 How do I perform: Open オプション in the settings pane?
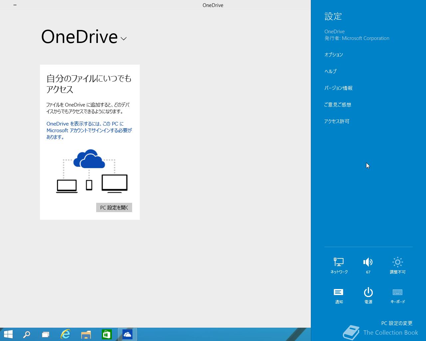tap(333, 55)
